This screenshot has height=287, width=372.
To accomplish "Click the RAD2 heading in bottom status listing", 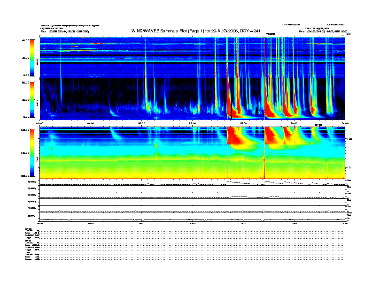I will 29,229.
